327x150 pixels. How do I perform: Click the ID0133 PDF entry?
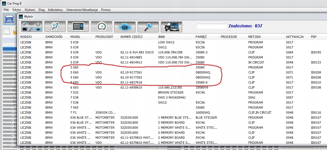coord(316,62)
